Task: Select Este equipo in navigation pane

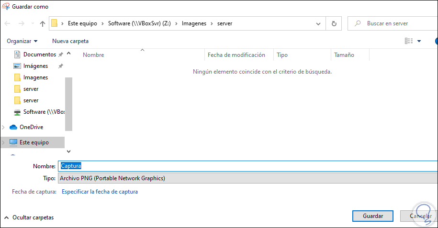Action: [34, 142]
